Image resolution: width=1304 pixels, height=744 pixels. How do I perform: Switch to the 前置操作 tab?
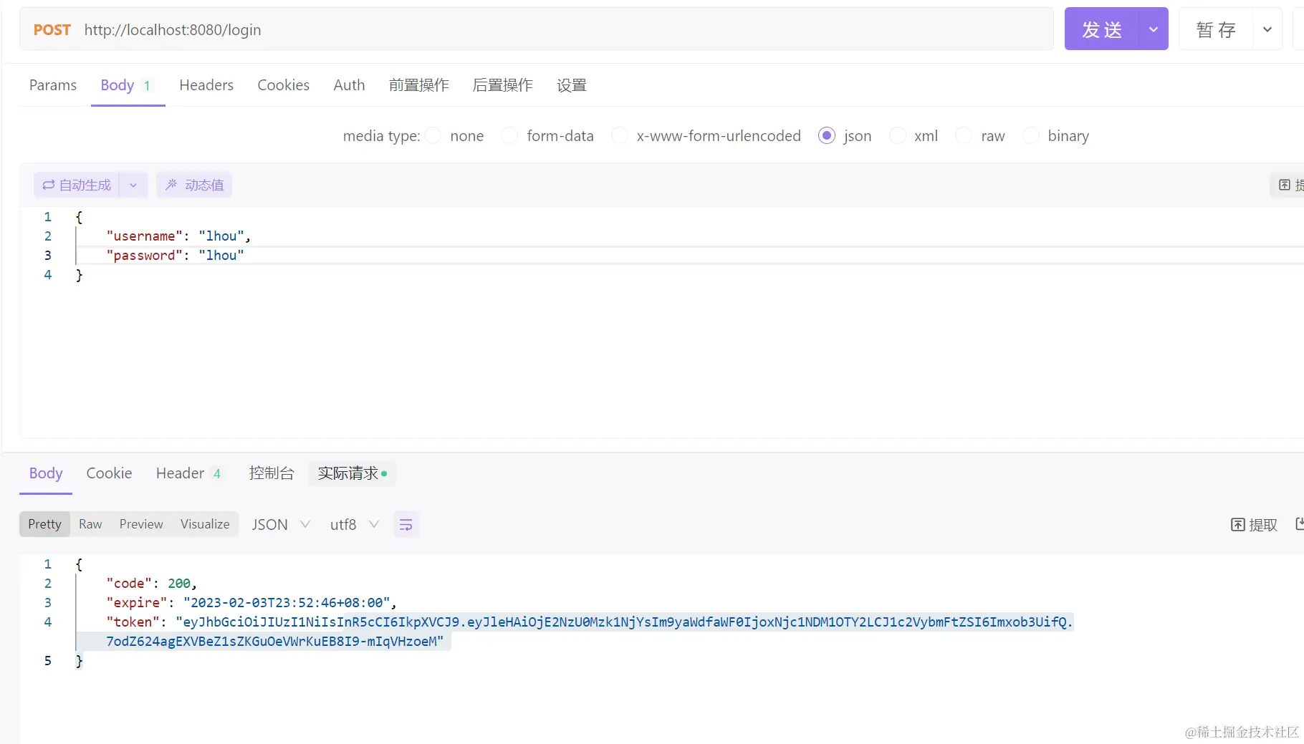(x=419, y=85)
